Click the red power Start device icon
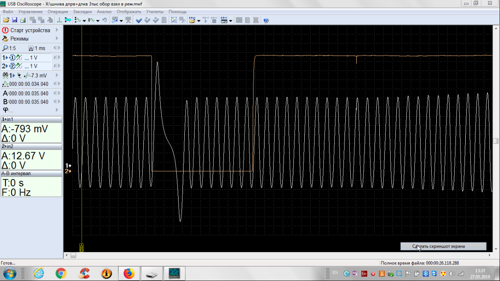The width and height of the screenshot is (500, 281). click(x=5, y=30)
